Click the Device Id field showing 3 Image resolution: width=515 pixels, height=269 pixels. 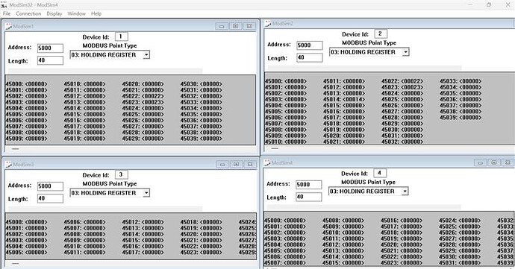click(122, 174)
